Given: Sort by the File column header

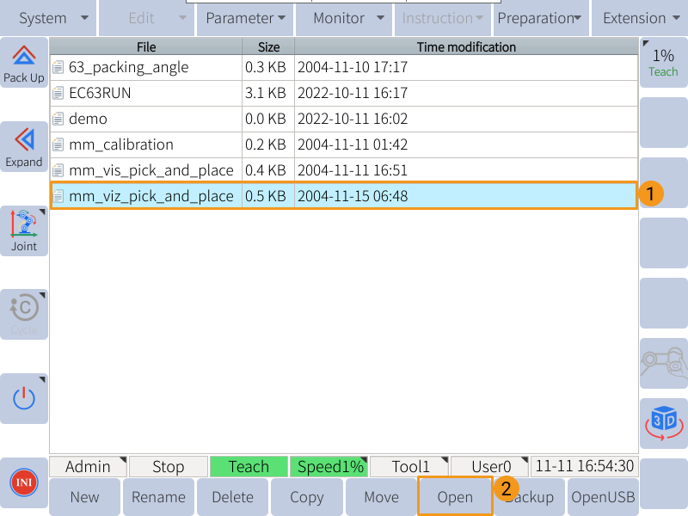Looking at the screenshot, I should pyautogui.click(x=146, y=46).
